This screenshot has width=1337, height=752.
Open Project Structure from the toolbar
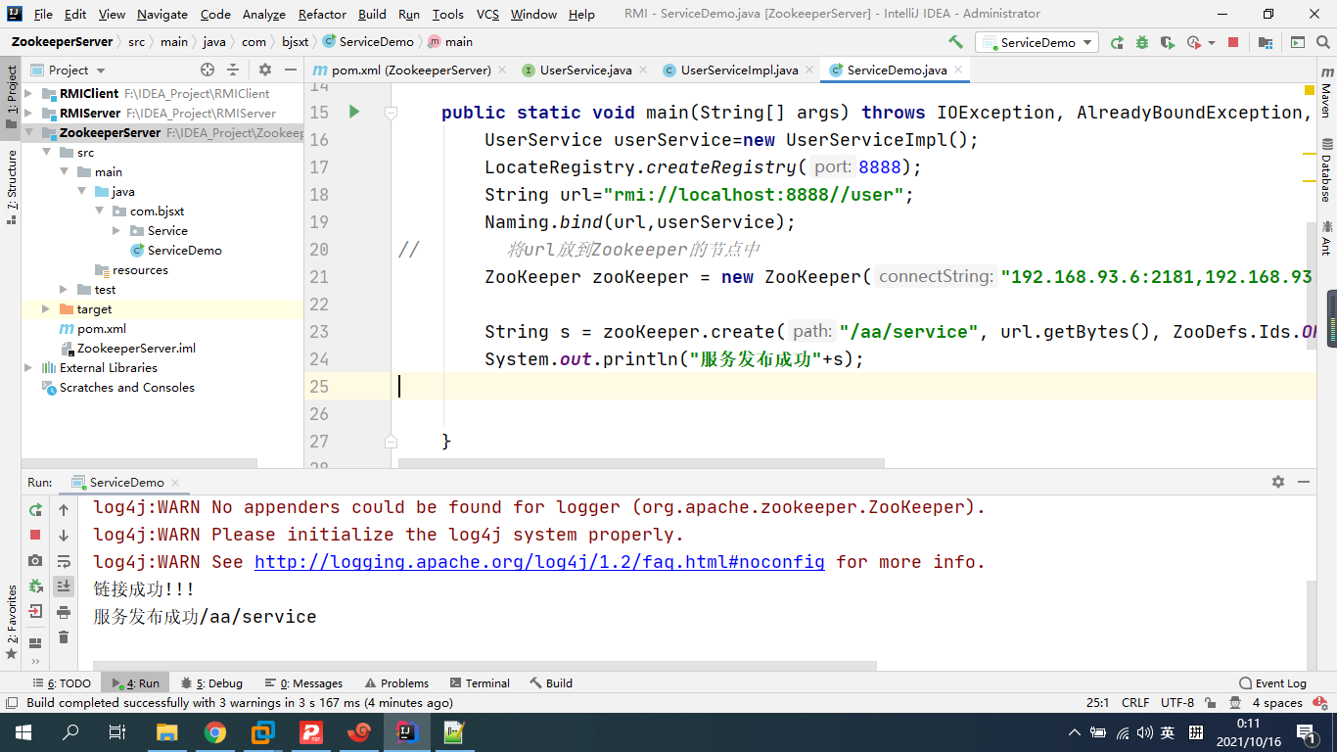[1266, 42]
